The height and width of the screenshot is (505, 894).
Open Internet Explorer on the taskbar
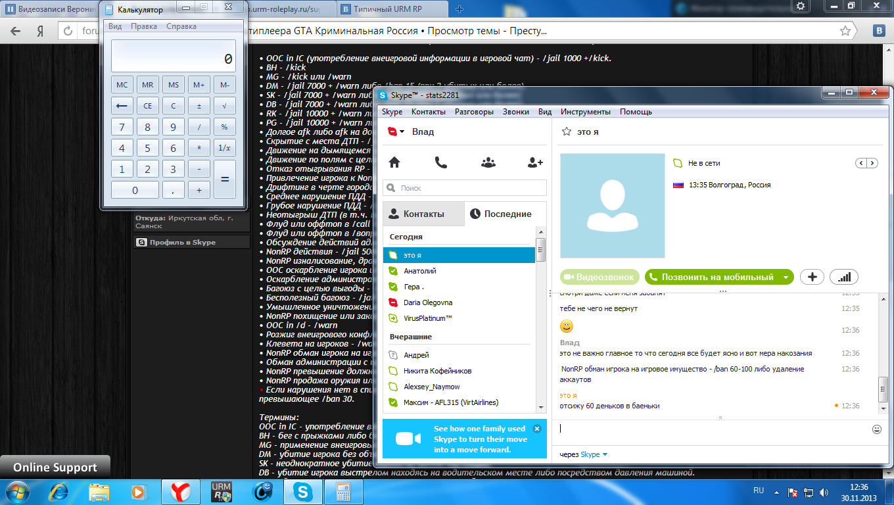59,491
